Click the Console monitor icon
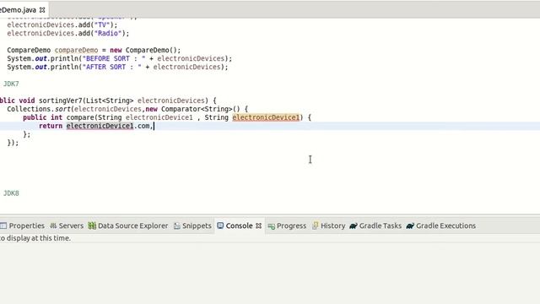Viewport: 540px width, 304px height. click(x=220, y=225)
